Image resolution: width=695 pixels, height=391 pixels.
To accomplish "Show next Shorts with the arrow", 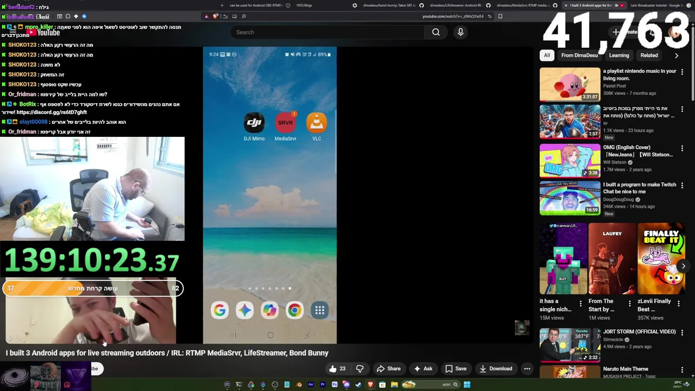I will pos(683,266).
